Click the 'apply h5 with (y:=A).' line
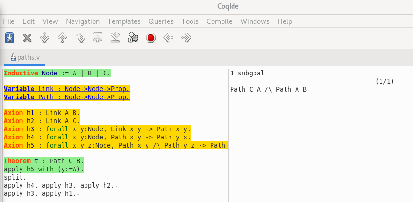This screenshot has width=413, height=202. 44,169
